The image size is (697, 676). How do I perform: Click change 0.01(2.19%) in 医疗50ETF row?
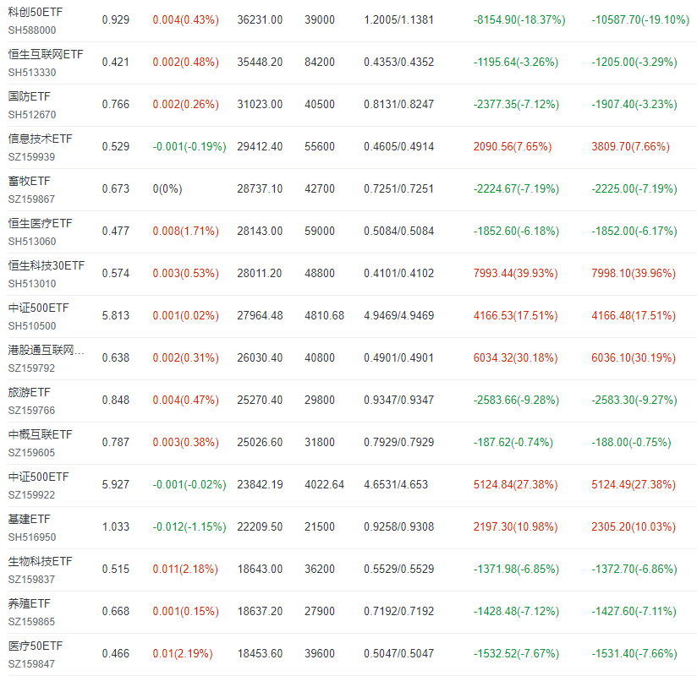click(x=183, y=653)
